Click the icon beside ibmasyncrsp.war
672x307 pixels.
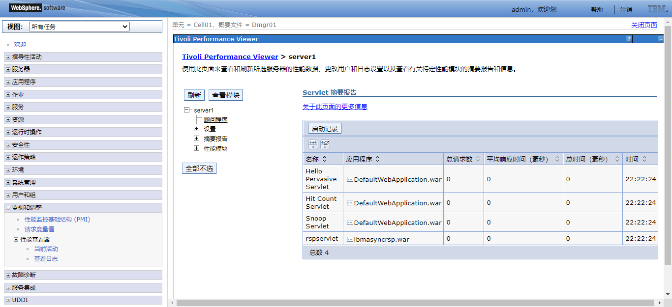pyautogui.click(x=350, y=239)
